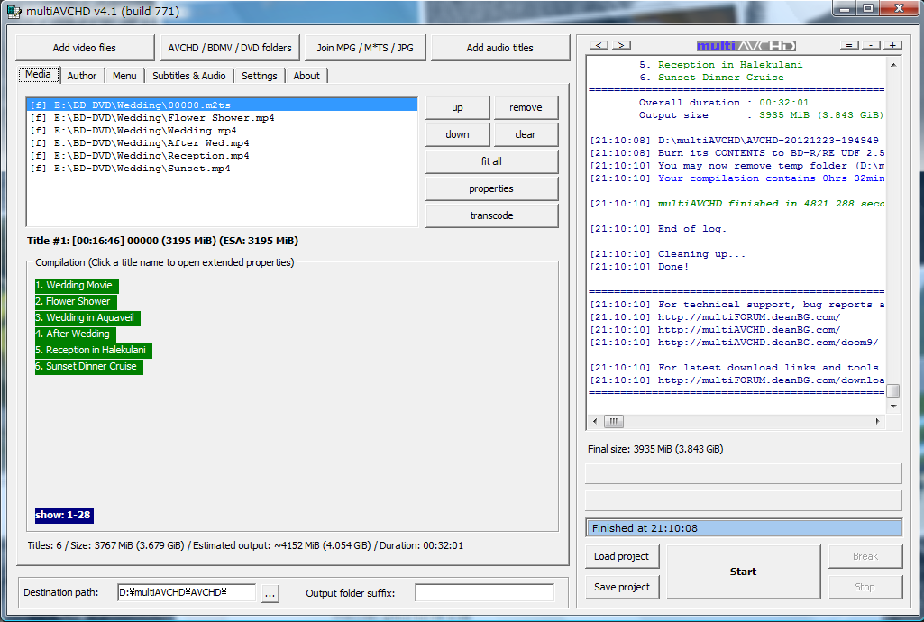Click the remove button beside the file list
924x622 pixels.
[526, 108]
